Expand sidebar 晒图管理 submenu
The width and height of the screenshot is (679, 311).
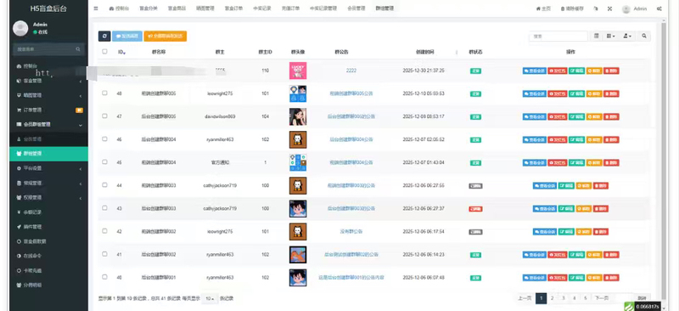[x=48, y=95]
